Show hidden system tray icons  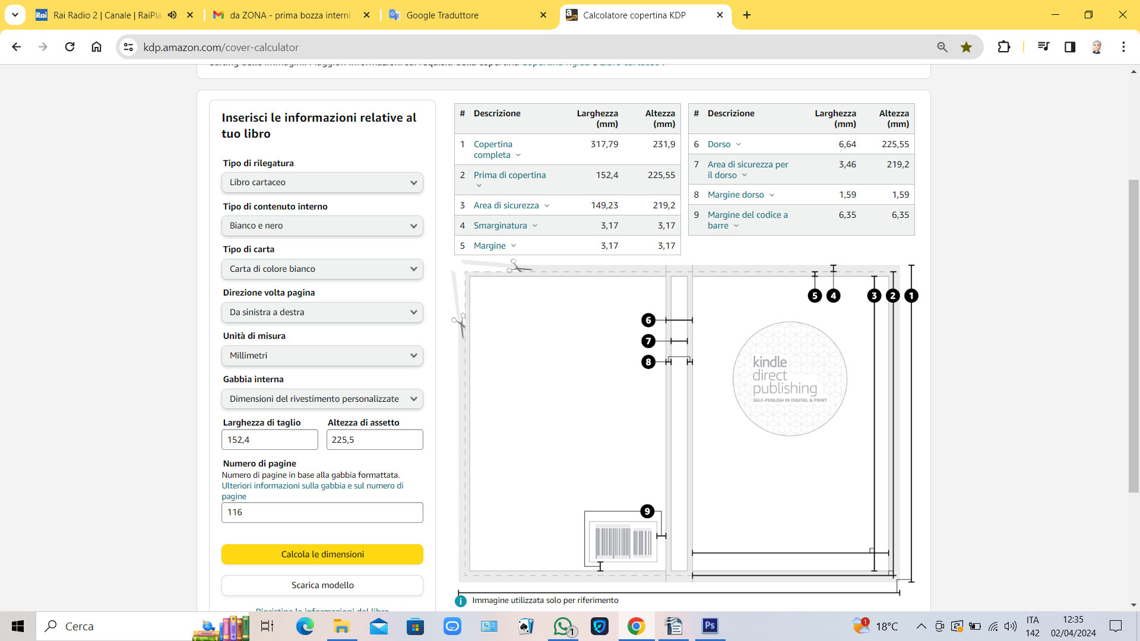(x=921, y=626)
